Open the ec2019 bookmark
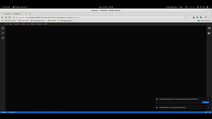 [x=52, y=20]
